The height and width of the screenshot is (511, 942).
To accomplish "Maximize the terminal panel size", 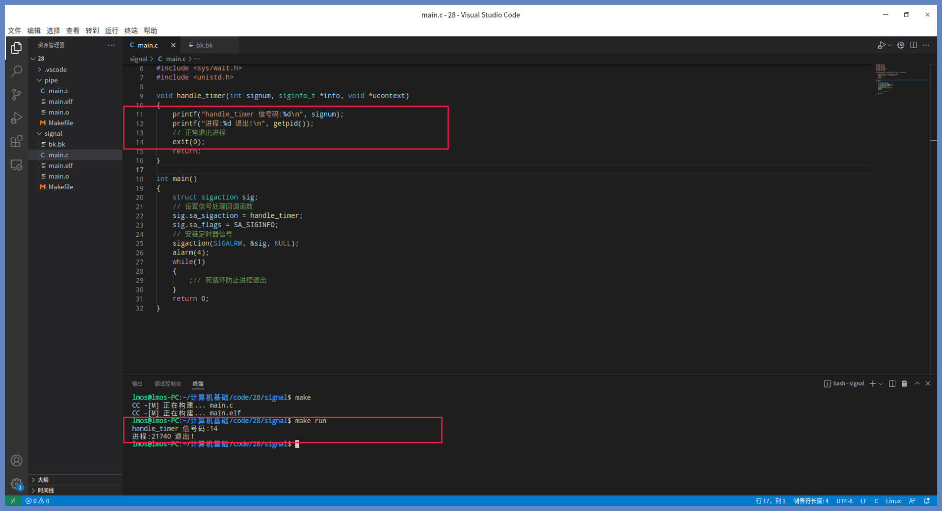I will pos(916,383).
